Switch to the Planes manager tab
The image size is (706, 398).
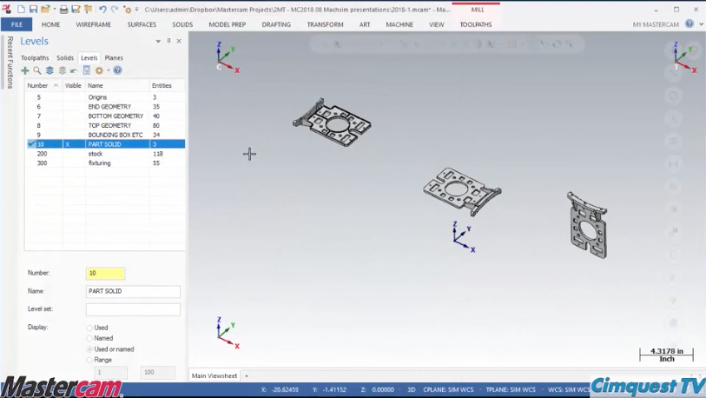pyautogui.click(x=114, y=57)
